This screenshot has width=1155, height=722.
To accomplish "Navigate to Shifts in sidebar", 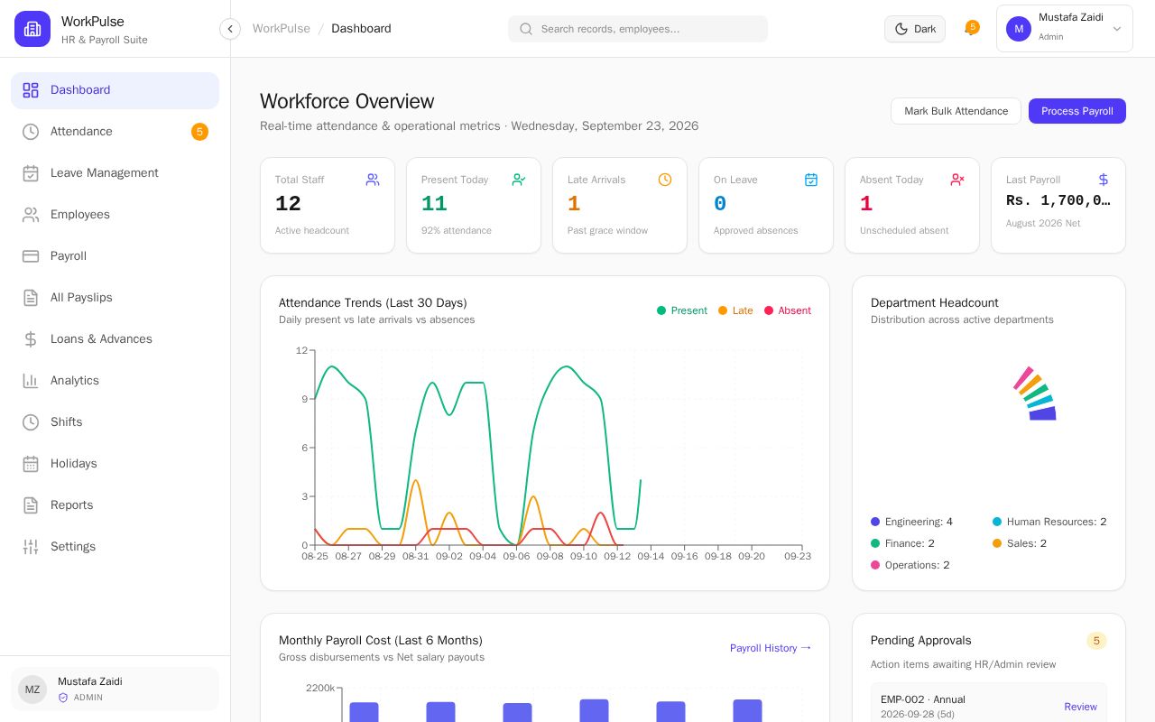I will coord(115,422).
